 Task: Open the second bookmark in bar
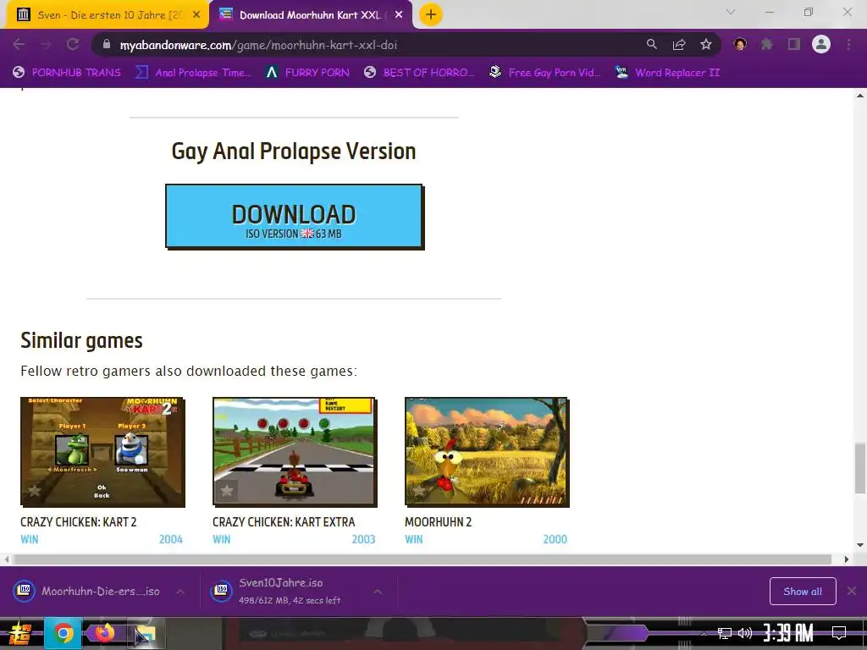point(194,73)
